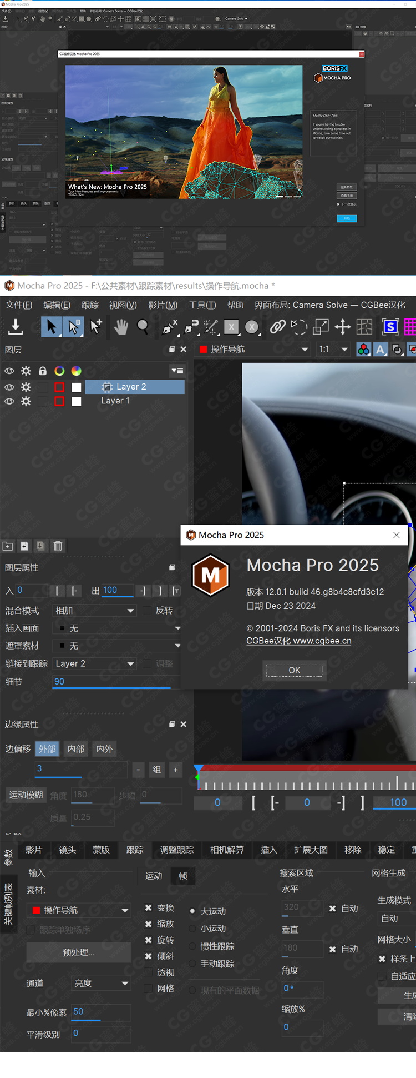Switch to the 调整跟踪 tab
This screenshot has width=416, height=1078.
pyautogui.click(x=177, y=850)
